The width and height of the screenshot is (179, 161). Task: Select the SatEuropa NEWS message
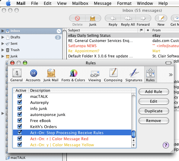[x=123, y=46]
